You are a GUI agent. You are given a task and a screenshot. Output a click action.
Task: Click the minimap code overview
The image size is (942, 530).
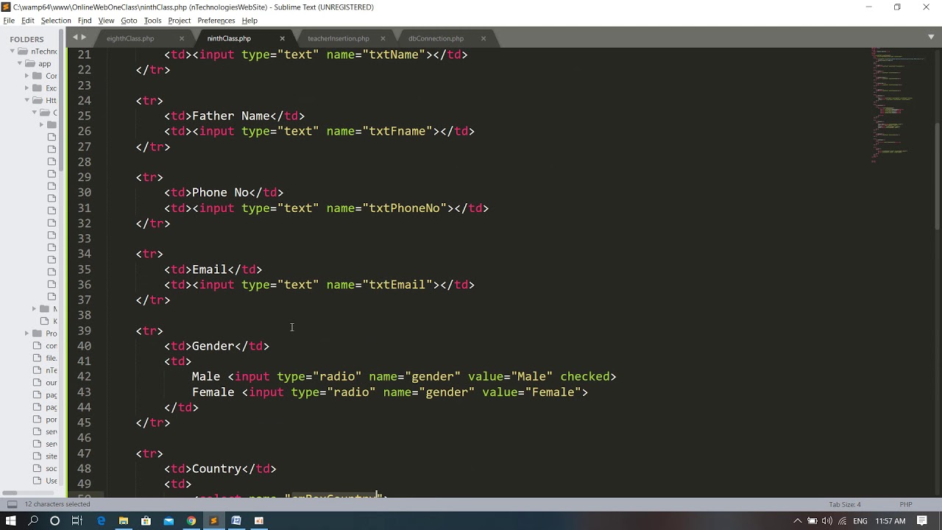tap(898, 105)
